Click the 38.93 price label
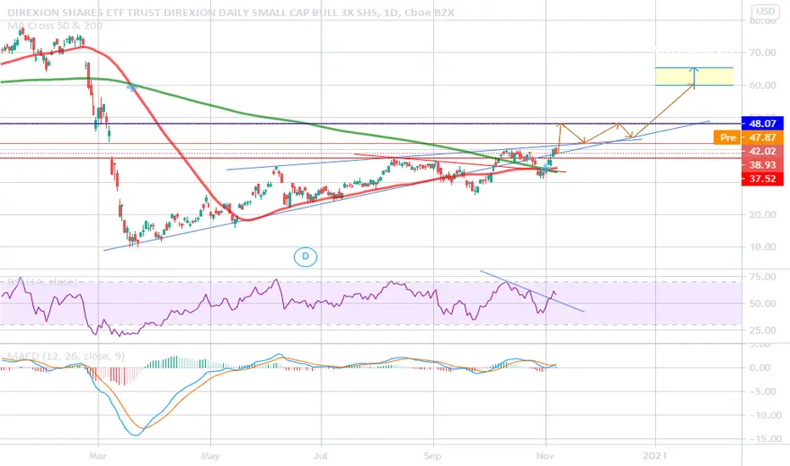790x466 pixels. click(x=762, y=164)
